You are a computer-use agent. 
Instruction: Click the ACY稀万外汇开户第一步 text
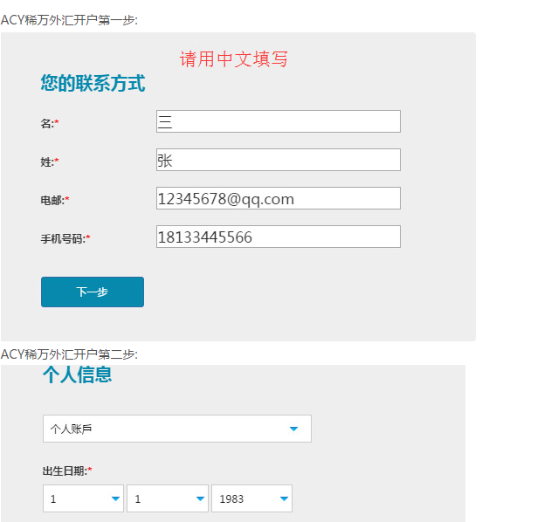pyautogui.click(x=69, y=20)
